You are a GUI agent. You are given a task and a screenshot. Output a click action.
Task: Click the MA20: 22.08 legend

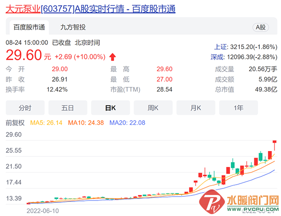pyautogui.click(x=127, y=123)
